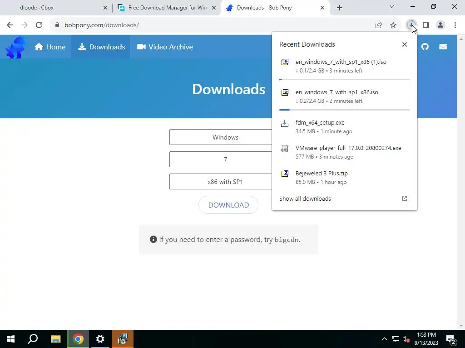Image resolution: width=465 pixels, height=348 pixels.
Task: Click the address bar URL
Action: [x=101, y=25]
